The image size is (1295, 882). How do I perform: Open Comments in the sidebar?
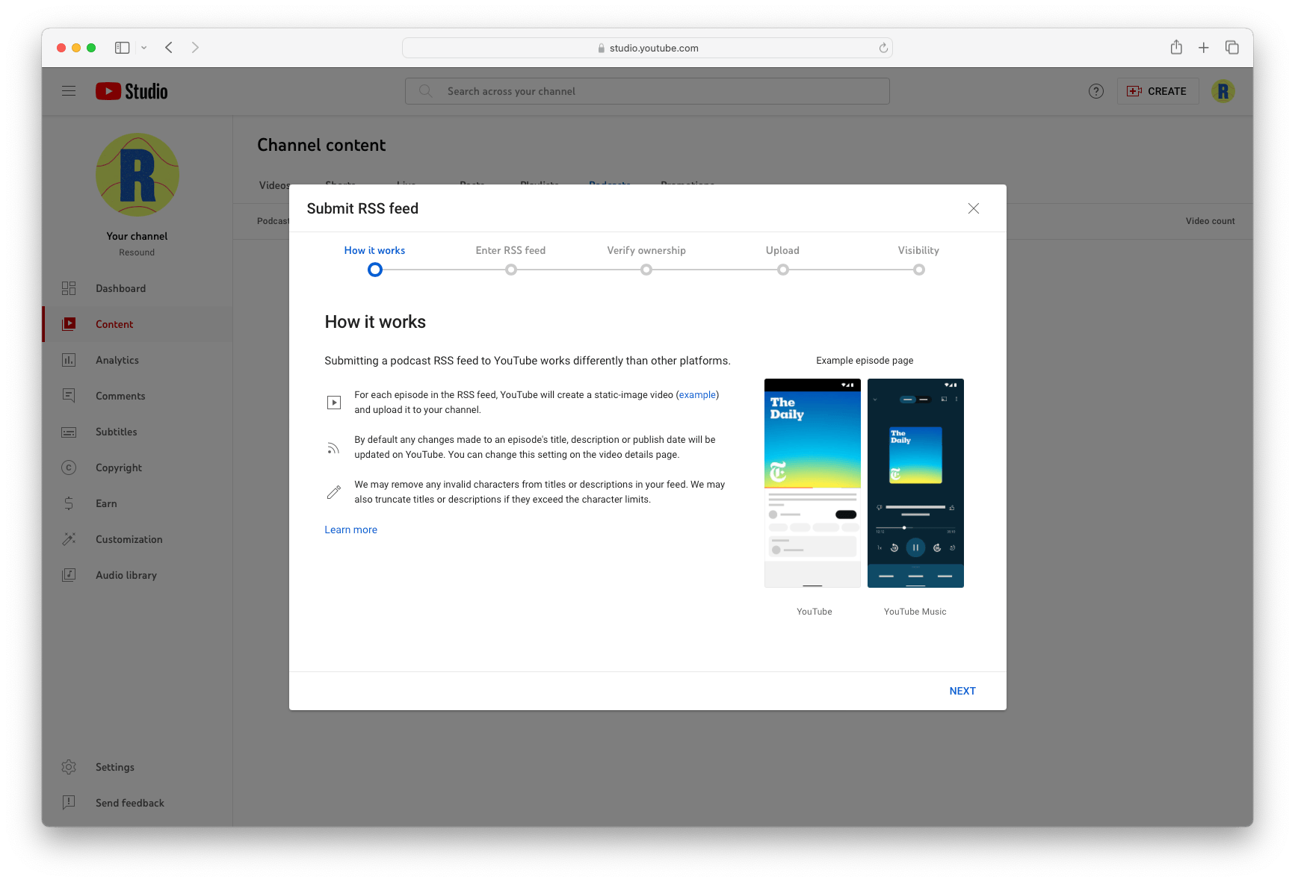(137, 396)
